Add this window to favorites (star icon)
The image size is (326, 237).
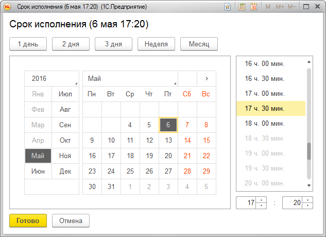[228, 7]
